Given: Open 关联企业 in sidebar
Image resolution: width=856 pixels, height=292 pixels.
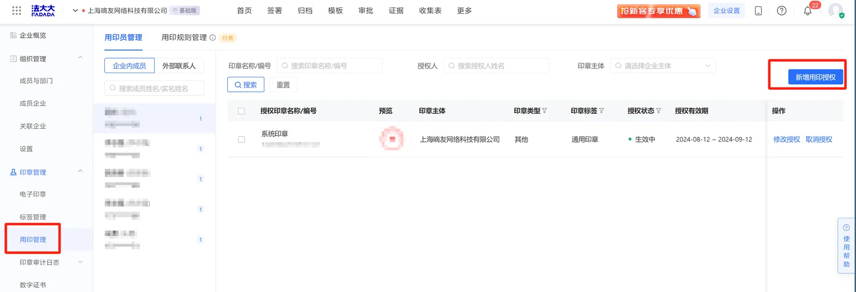Looking at the screenshot, I should [x=33, y=126].
